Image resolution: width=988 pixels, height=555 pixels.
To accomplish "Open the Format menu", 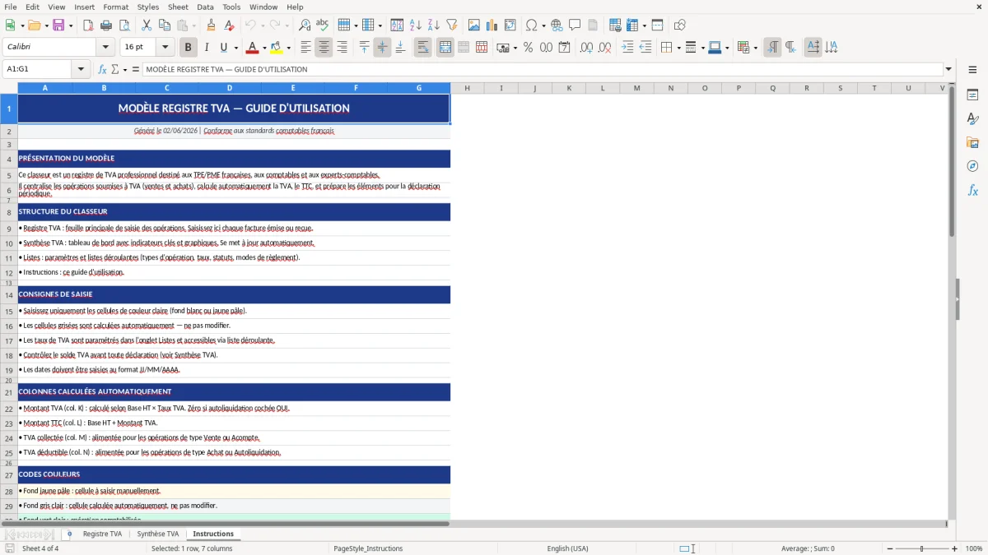I will [116, 7].
